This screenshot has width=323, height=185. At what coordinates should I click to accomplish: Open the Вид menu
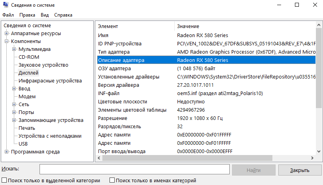pos(45,15)
